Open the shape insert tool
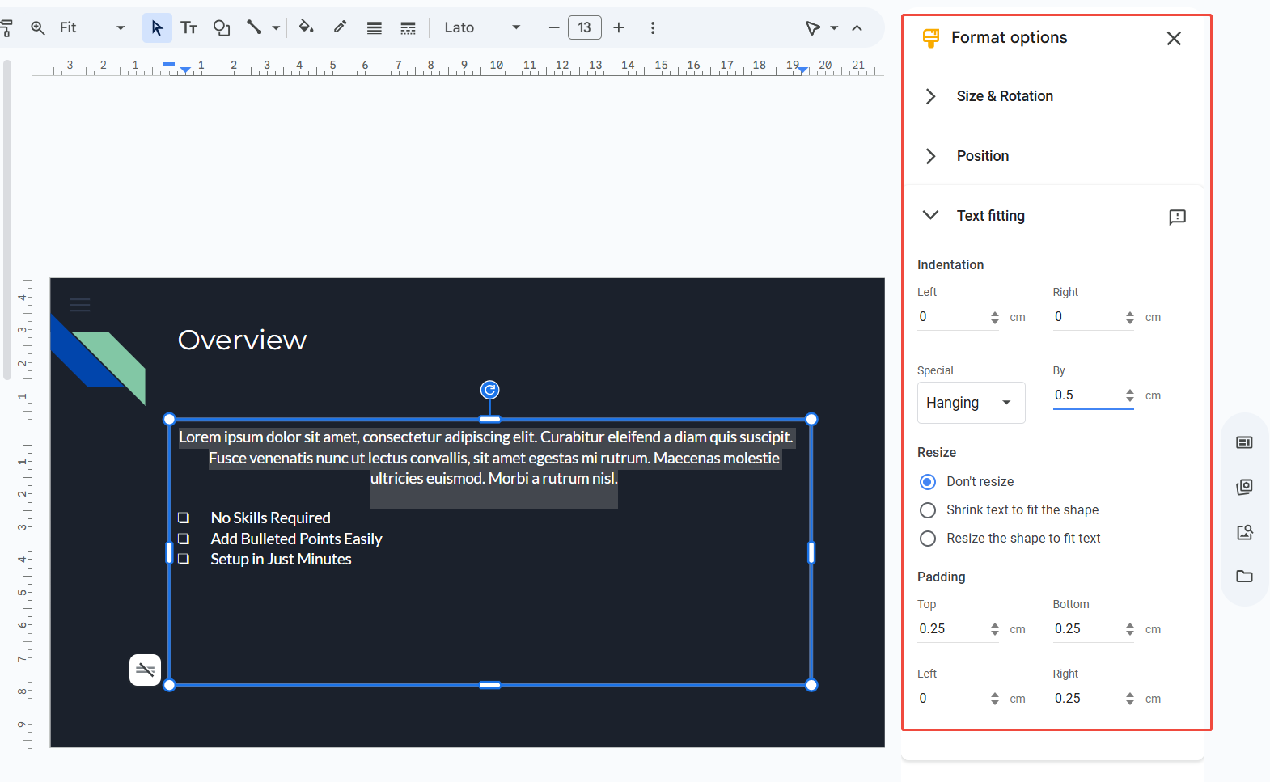The image size is (1270, 782). click(x=221, y=28)
